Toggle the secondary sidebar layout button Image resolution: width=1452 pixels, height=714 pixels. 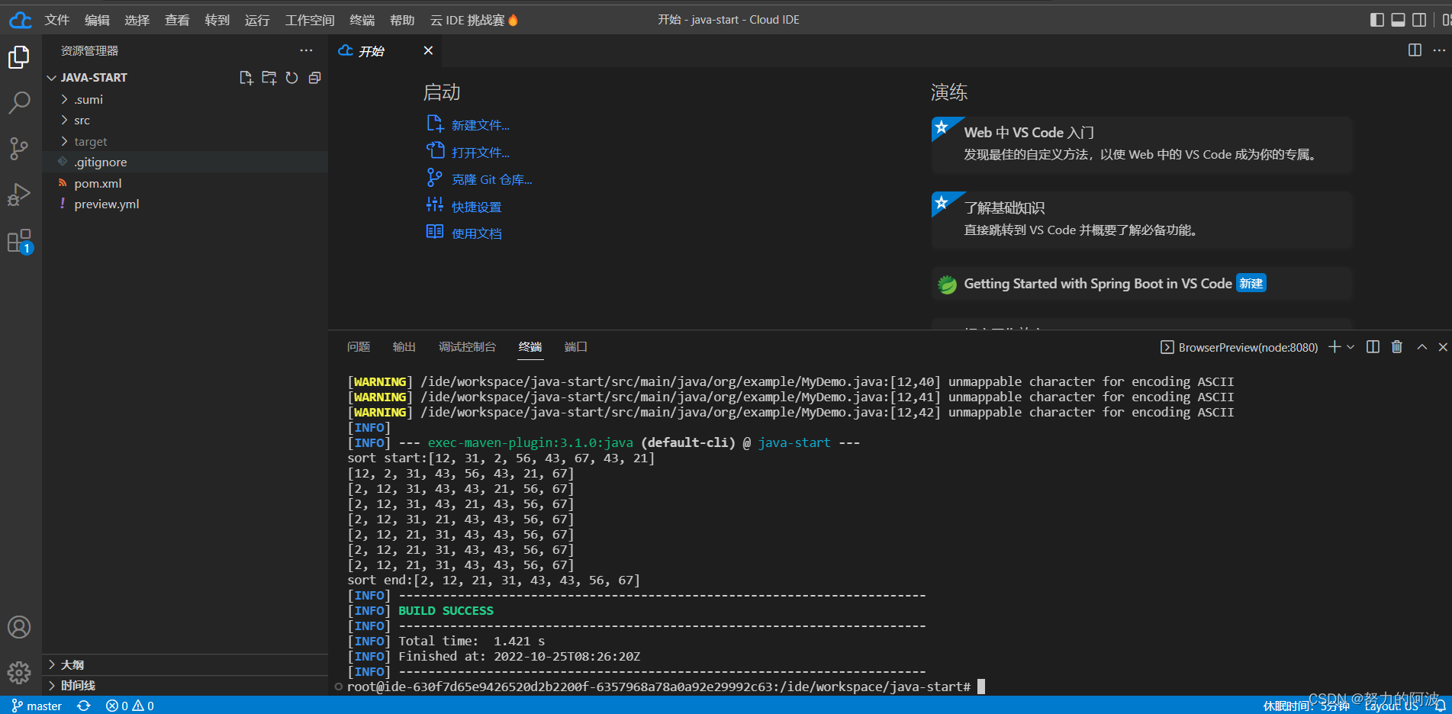click(x=1419, y=20)
